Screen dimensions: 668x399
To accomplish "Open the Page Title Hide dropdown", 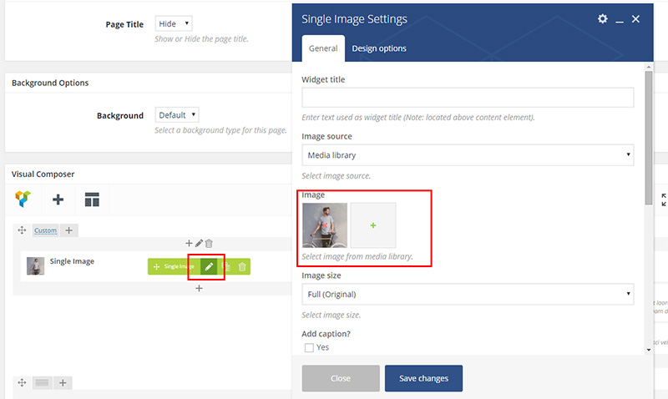I will 174,24.
